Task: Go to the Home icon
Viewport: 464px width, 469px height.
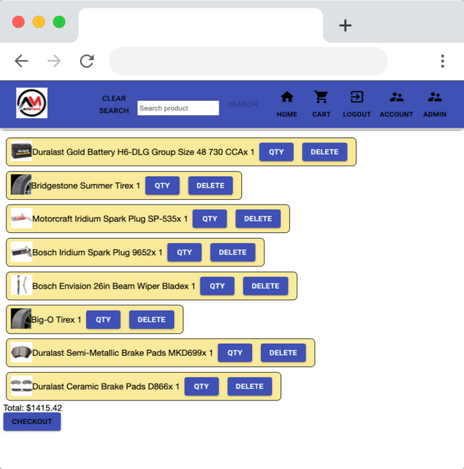Action: [287, 98]
